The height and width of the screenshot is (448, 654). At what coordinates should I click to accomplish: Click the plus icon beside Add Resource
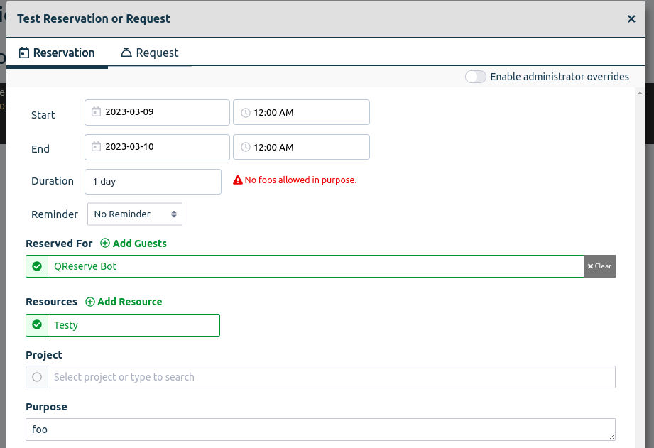pyautogui.click(x=90, y=302)
